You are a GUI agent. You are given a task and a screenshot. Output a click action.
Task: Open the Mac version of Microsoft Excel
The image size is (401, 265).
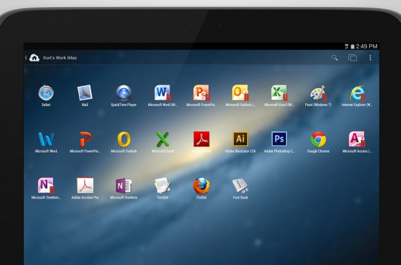coord(162,140)
